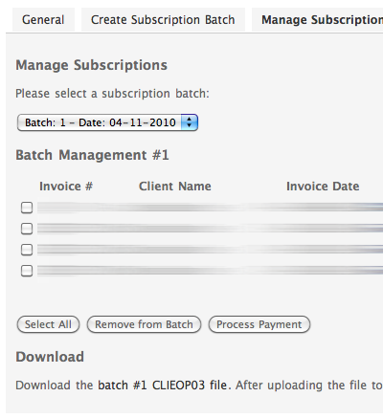Download the batch #1 CLIEOP03 file link
This screenshot has width=383, height=419.
point(162,386)
